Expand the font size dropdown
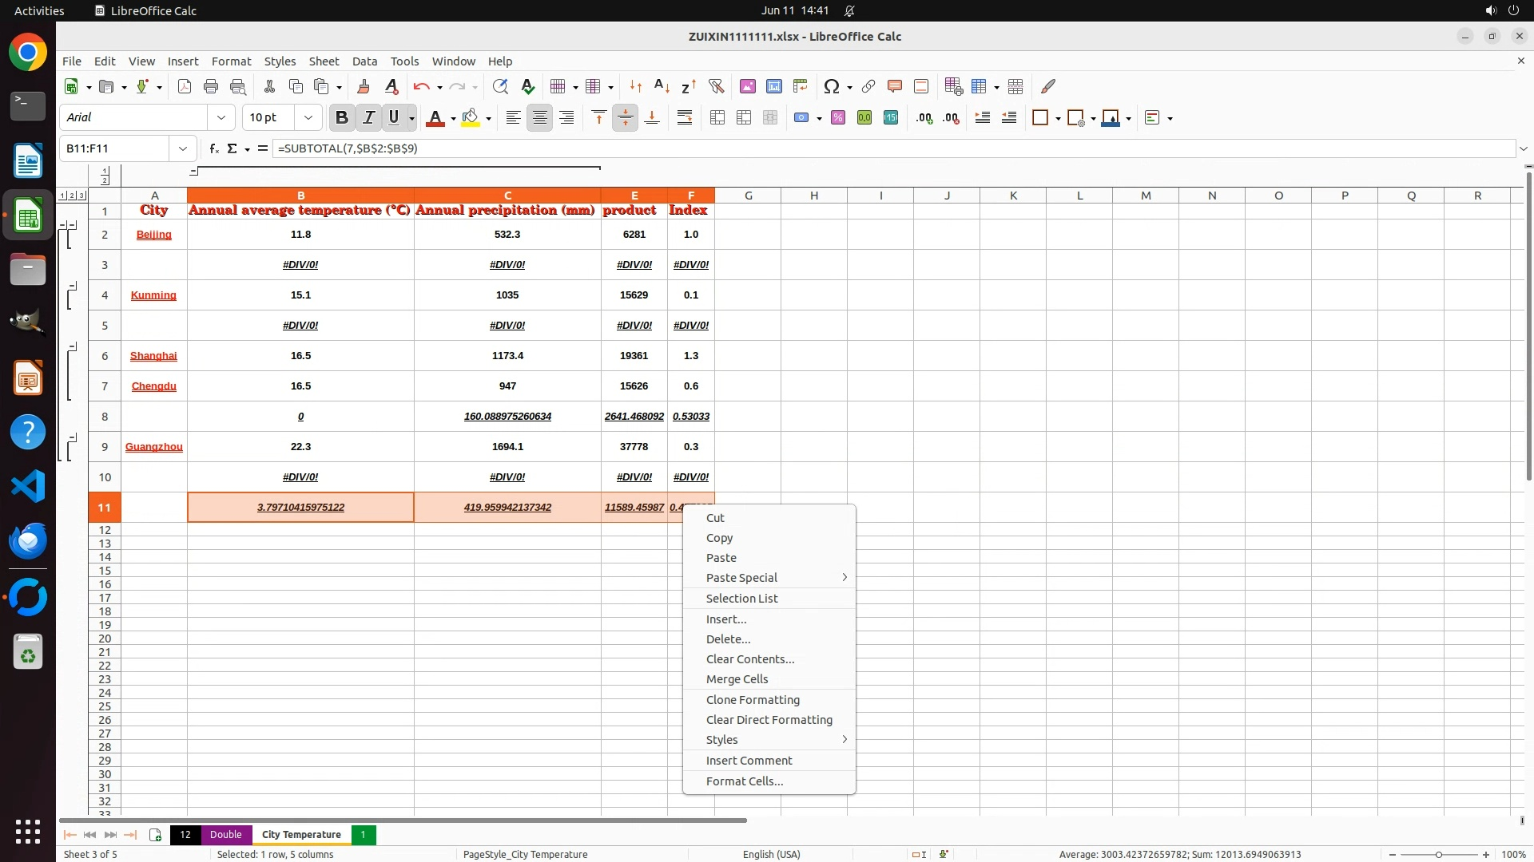Screen dimensions: 1534x862 (308, 117)
